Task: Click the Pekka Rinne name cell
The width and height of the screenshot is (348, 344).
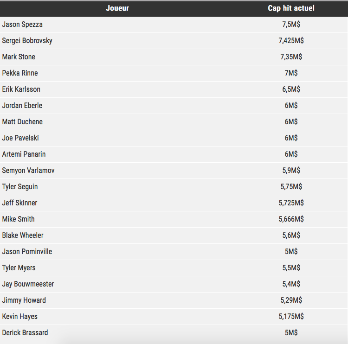Action: tap(20, 73)
